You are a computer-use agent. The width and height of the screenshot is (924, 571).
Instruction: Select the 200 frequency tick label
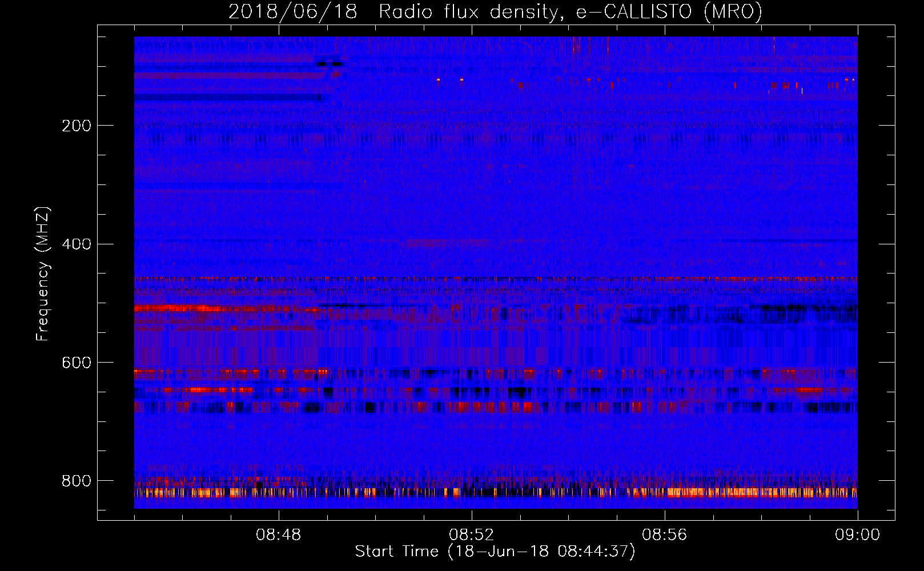click(x=77, y=126)
